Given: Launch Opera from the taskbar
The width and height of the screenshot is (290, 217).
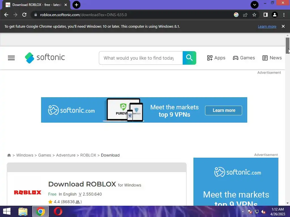Looking at the screenshot, I should tap(58, 211).
